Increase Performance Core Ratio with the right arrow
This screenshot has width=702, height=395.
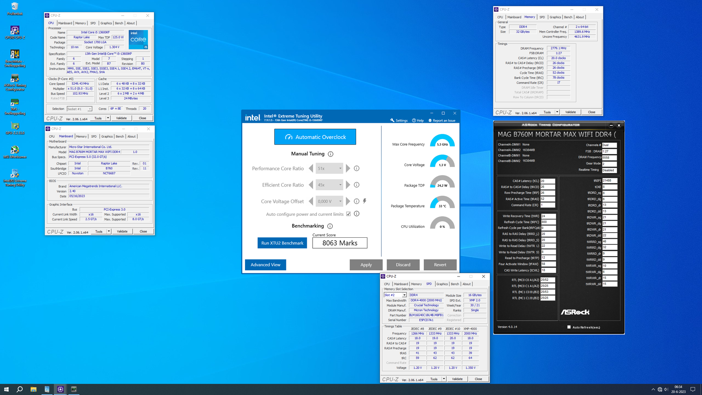[348, 168]
